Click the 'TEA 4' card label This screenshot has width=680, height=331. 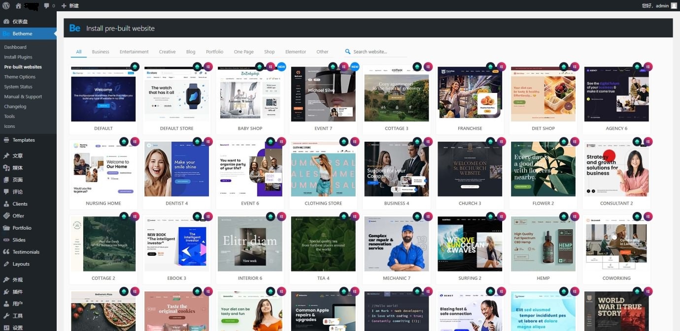pos(323,278)
